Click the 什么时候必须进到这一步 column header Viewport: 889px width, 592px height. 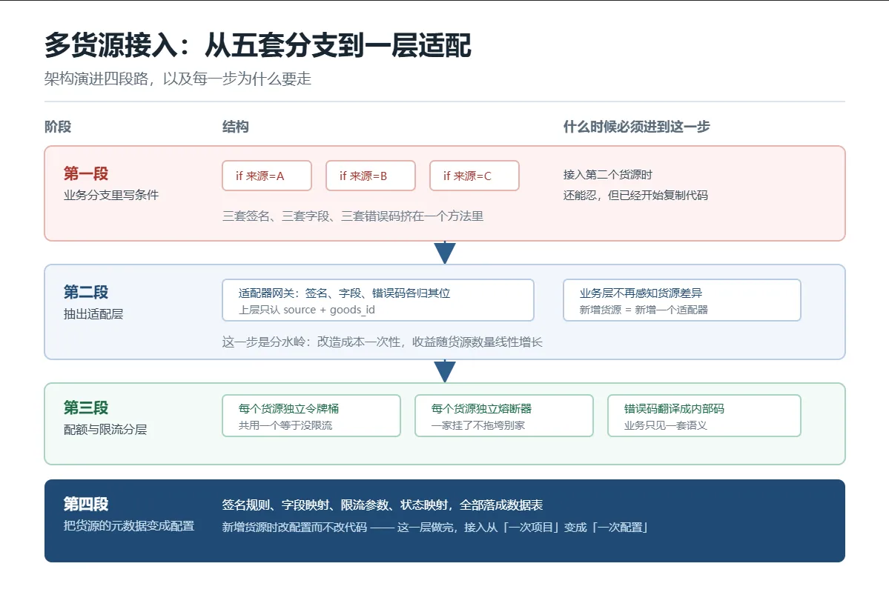point(637,127)
